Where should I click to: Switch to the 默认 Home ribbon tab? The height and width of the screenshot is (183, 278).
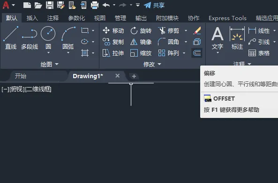[x=12, y=18]
